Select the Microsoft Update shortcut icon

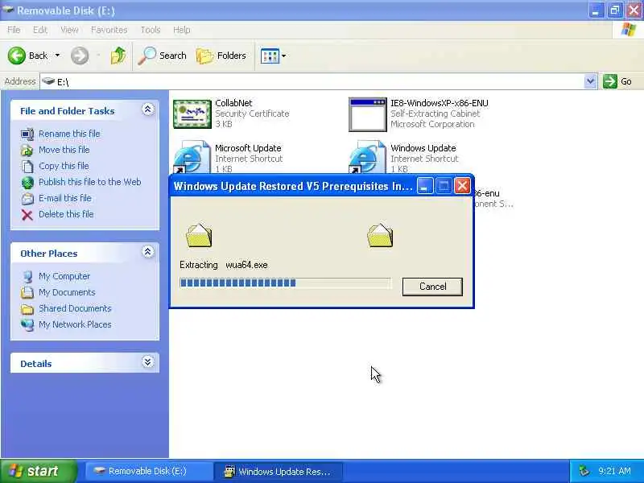pyautogui.click(x=192, y=157)
